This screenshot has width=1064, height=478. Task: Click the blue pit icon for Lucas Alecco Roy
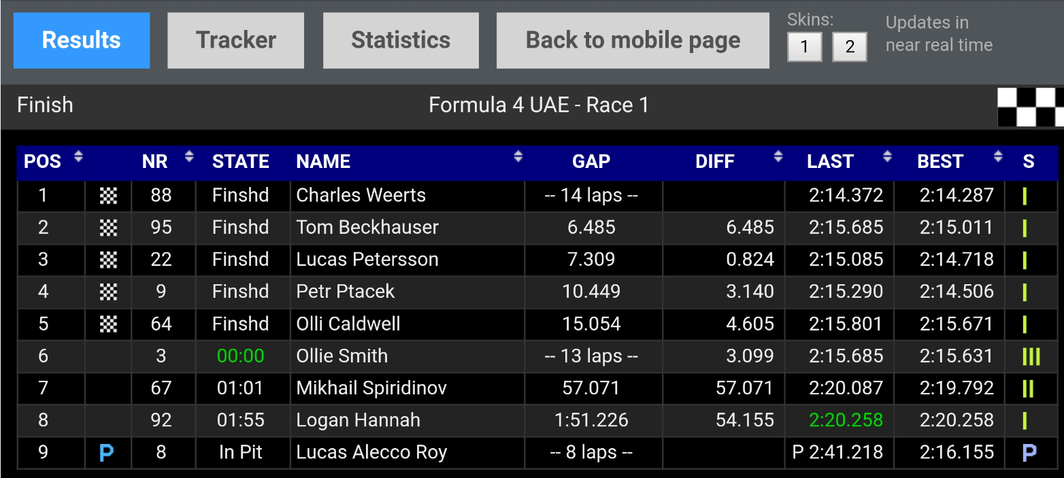pos(106,453)
